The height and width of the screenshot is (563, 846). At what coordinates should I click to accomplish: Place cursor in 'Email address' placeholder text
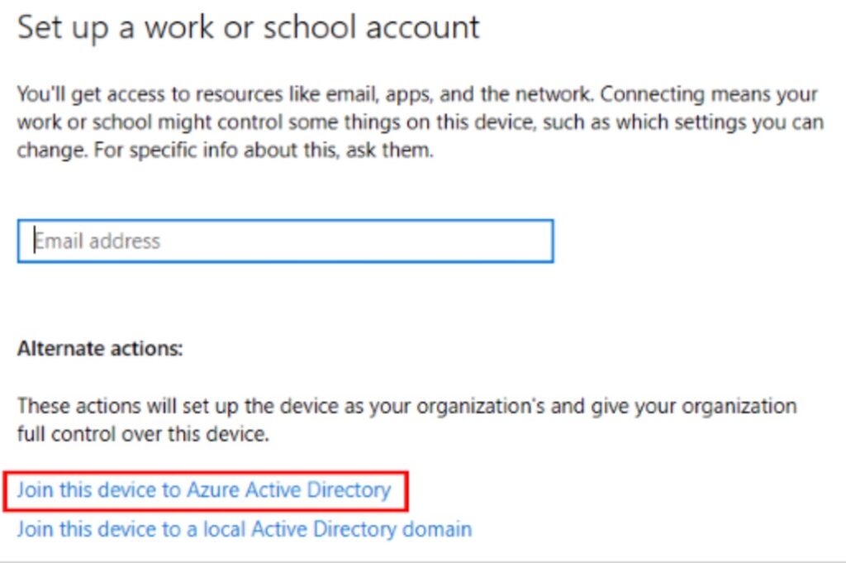pos(97,241)
